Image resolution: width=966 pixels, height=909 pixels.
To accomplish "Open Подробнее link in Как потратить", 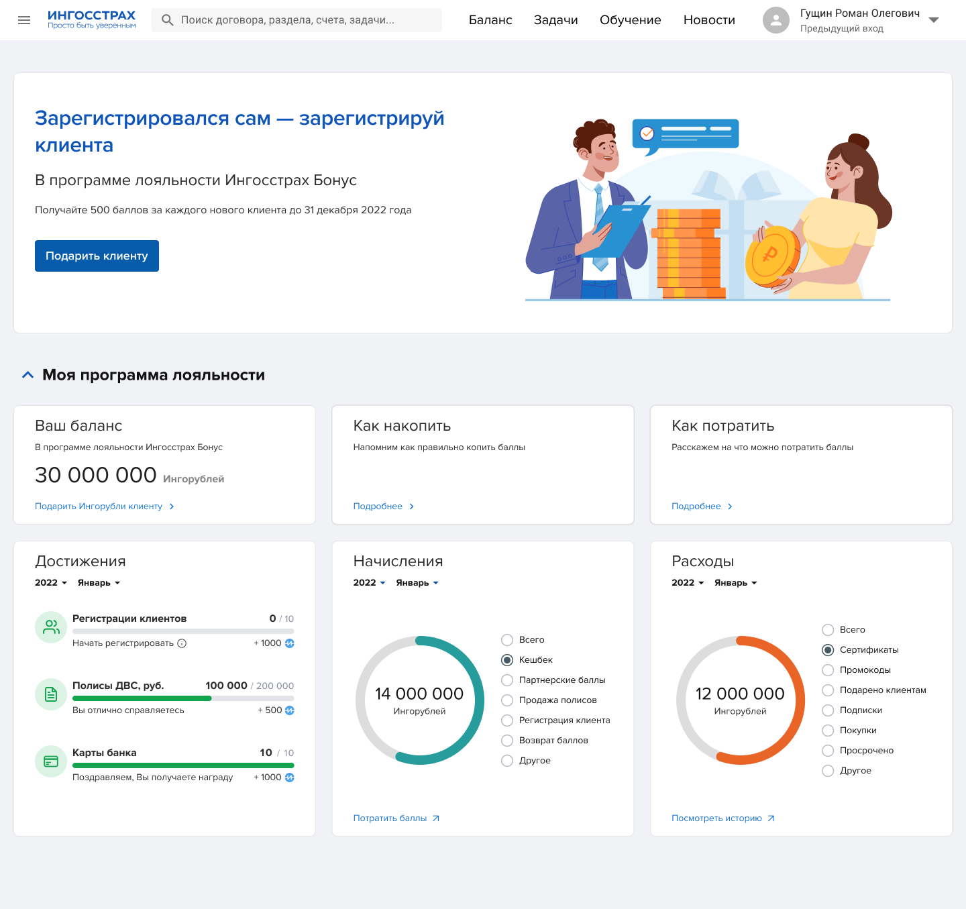I will (696, 506).
